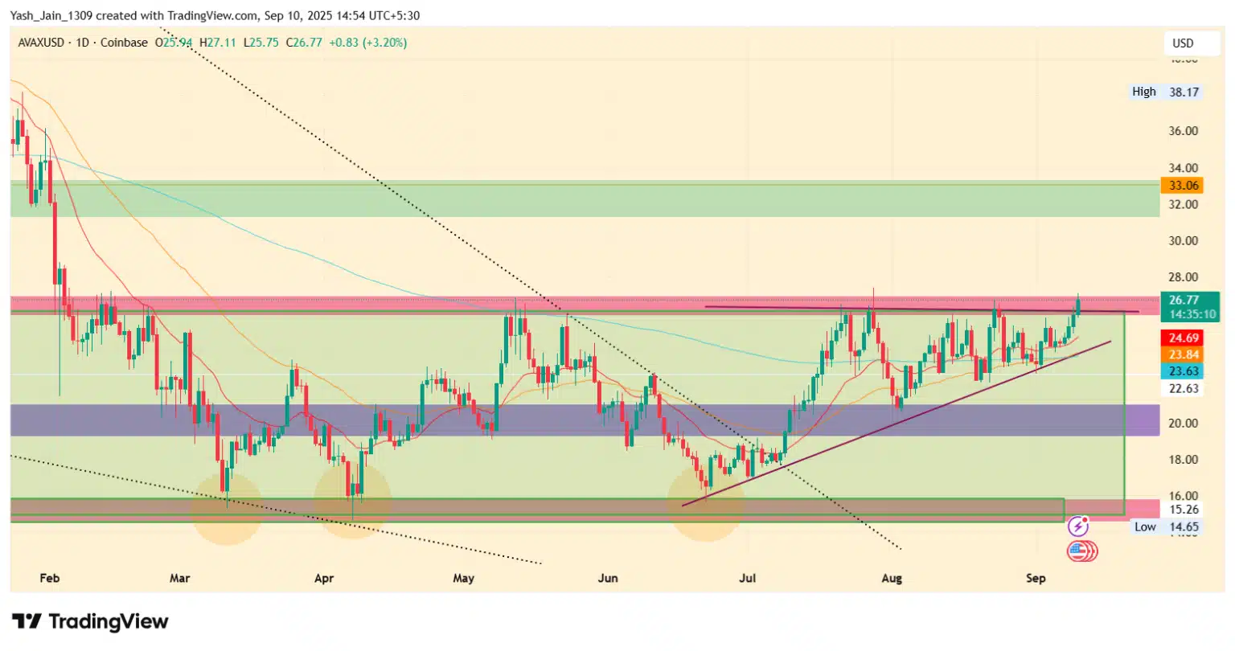
Task: Click the red 24.69 moving average label
Action: pyautogui.click(x=1183, y=338)
